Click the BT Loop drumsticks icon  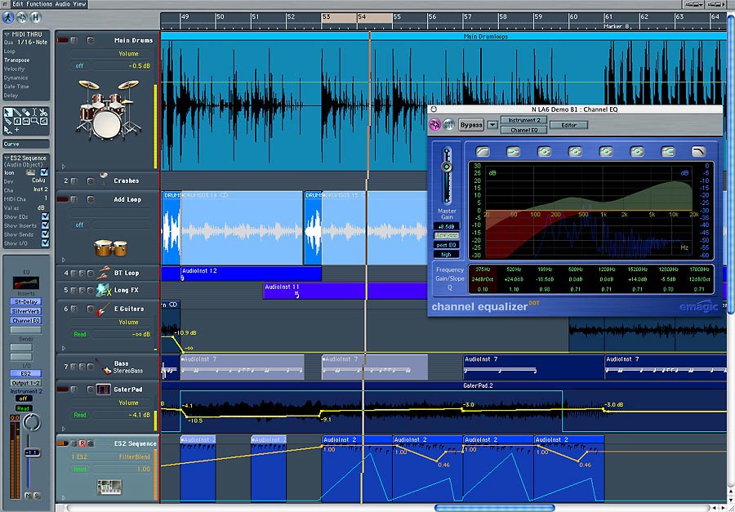[x=103, y=272]
